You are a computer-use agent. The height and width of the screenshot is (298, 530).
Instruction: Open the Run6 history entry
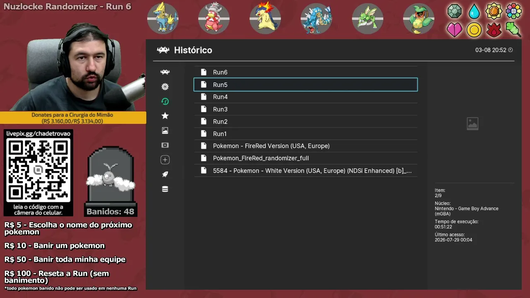306,72
